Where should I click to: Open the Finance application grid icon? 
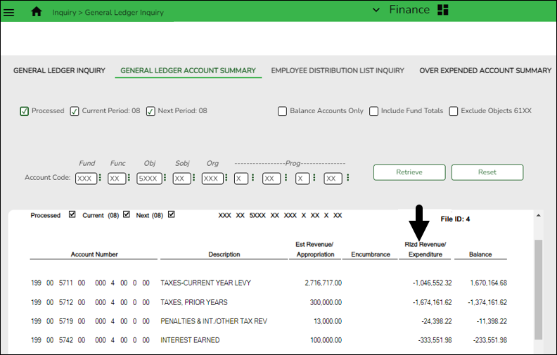pyautogui.click(x=442, y=10)
